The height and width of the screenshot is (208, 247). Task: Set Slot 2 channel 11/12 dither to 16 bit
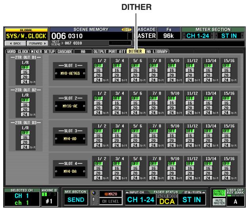pos(190,103)
